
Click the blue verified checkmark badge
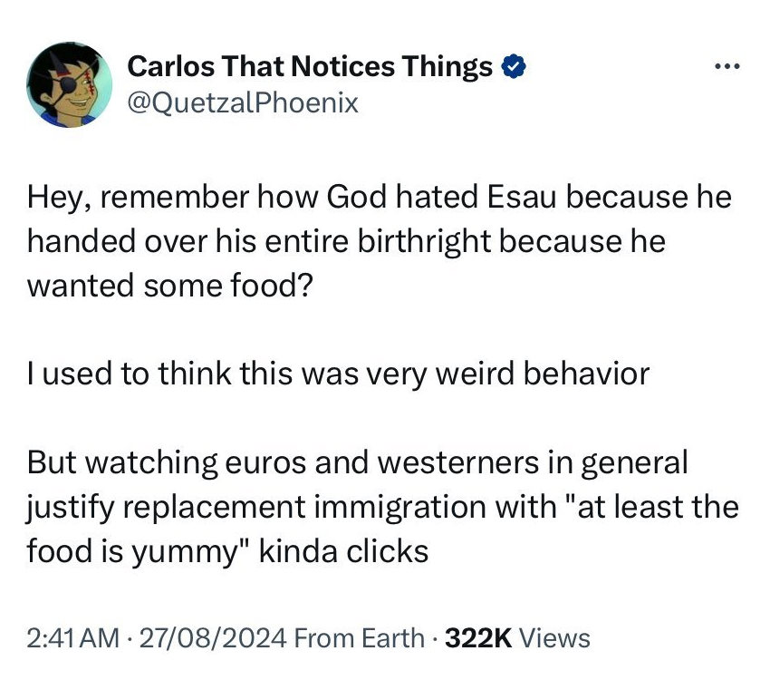[x=512, y=66]
